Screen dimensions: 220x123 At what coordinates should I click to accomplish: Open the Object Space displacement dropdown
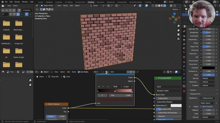pyautogui.click(x=207, y=103)
